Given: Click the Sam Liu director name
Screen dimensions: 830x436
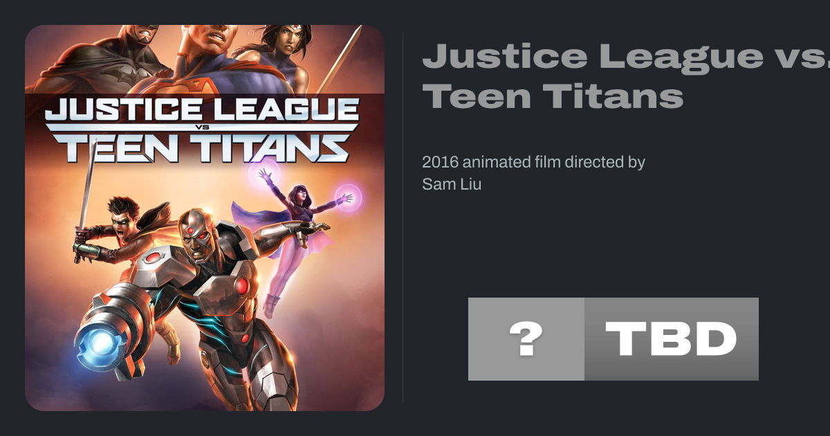Looking at the screenshot, I should 452,184.
